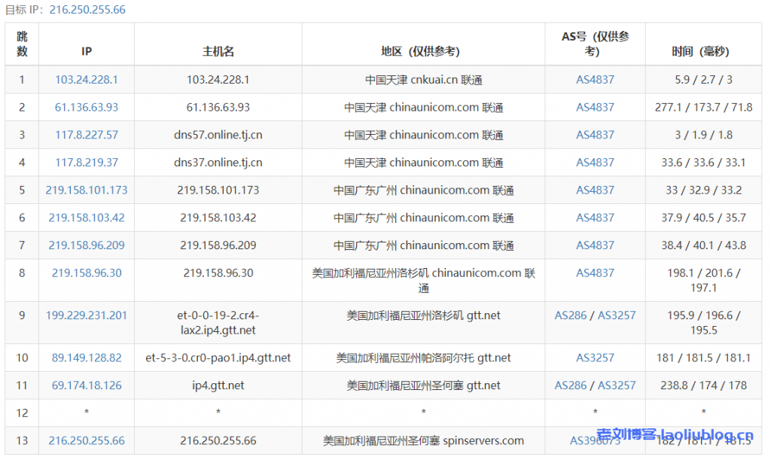771x460 pixels.
Task: Click the AS4837 link in hop 8 row
Action: [595, 273]
